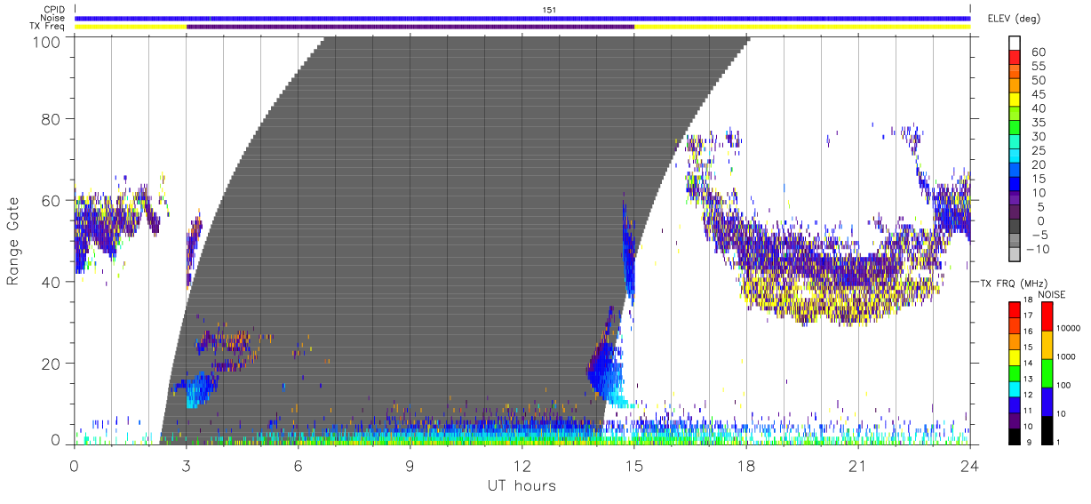Click the ELEV colorbar label "55"
This screenshot has height=504, width=1091.
1038,67
